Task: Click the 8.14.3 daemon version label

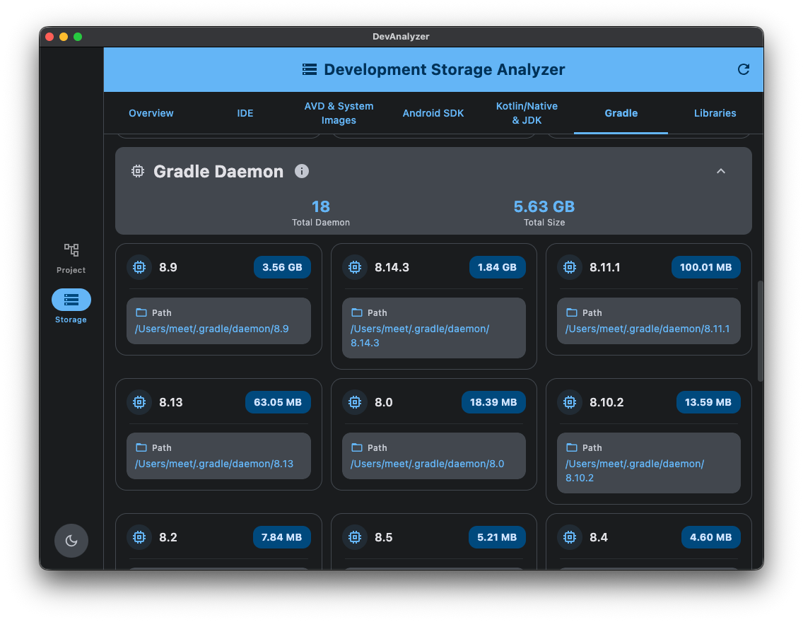Action: point(392,267)
